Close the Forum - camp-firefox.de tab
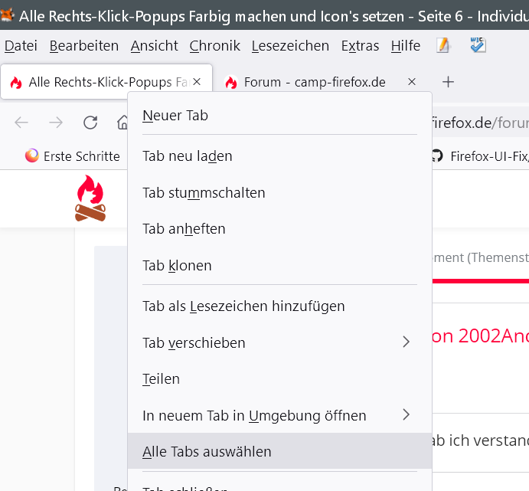The width and height of the screenshot is (529, 491). point(412,82)
